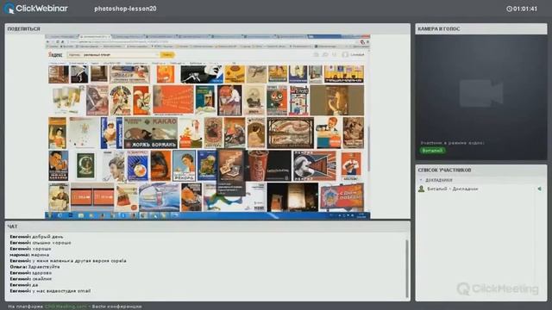The image size is (552, 310).
Task: Click the yellow Найти search button
Action: click(167, 55)
